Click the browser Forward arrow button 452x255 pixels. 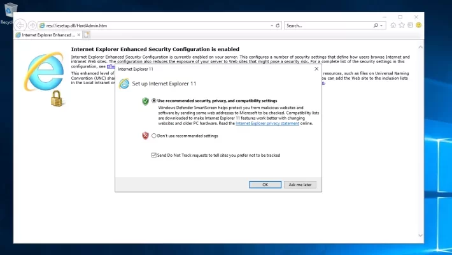pyautogui.click(x=32, y=25)
